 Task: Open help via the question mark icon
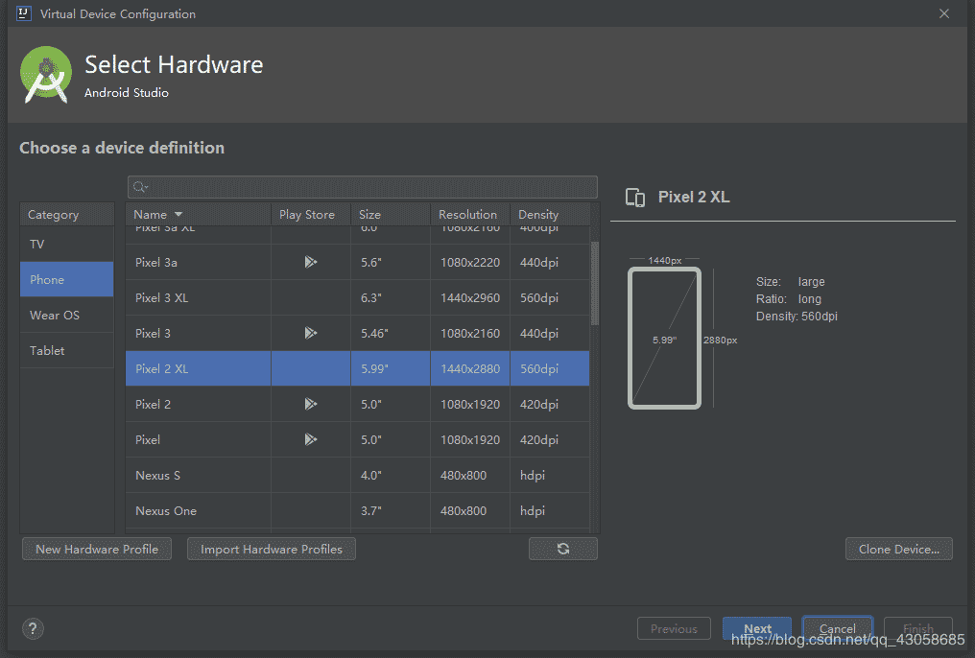(33, 628)
